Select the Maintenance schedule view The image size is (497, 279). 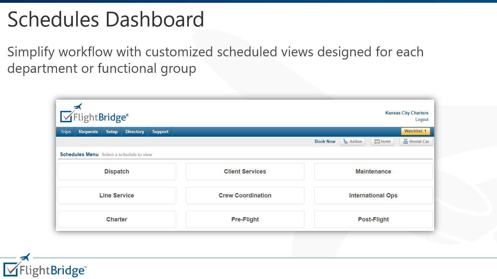tap(373, 171)
